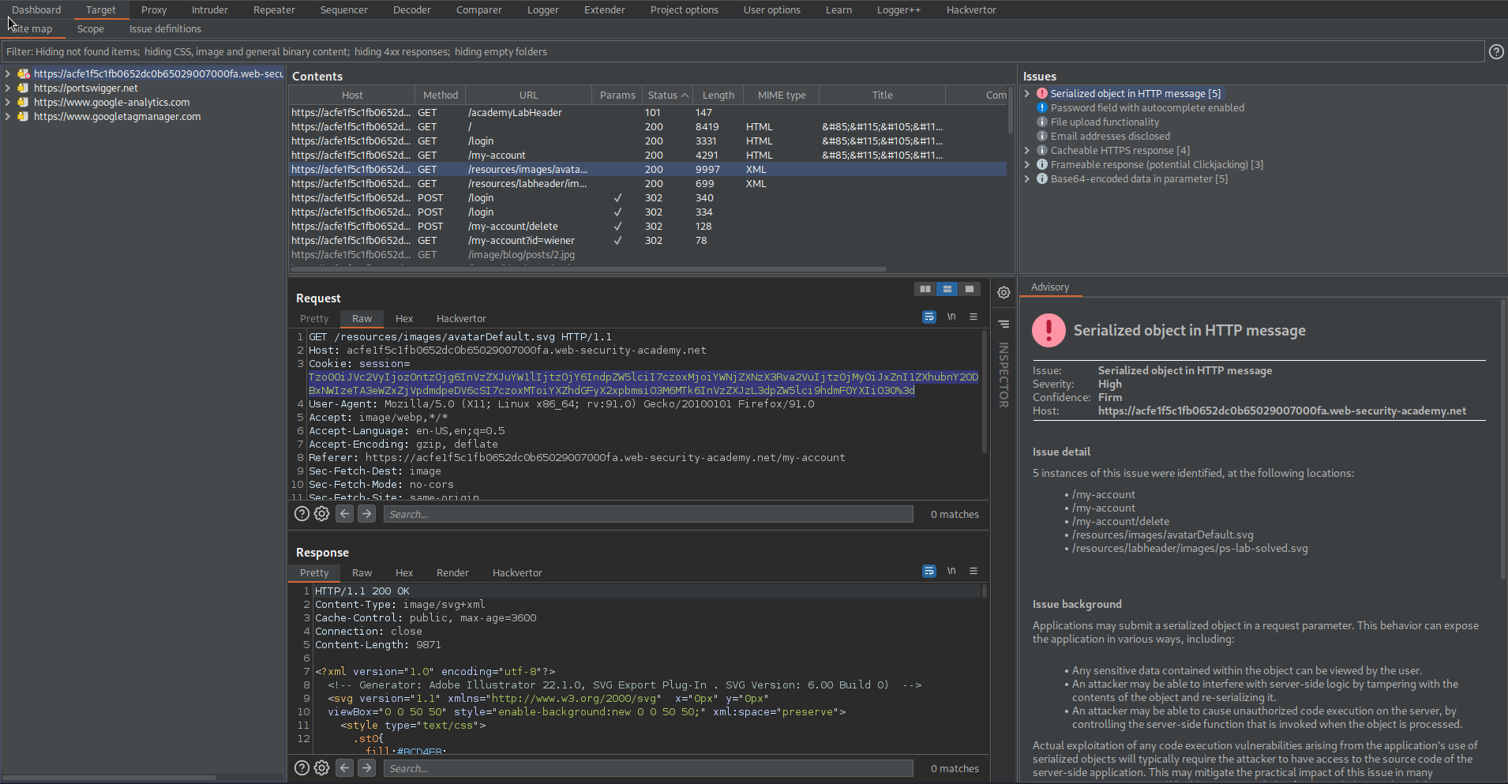Click the large red exclamation advisory icon
1508x784 pixels.
(1049, 330)
